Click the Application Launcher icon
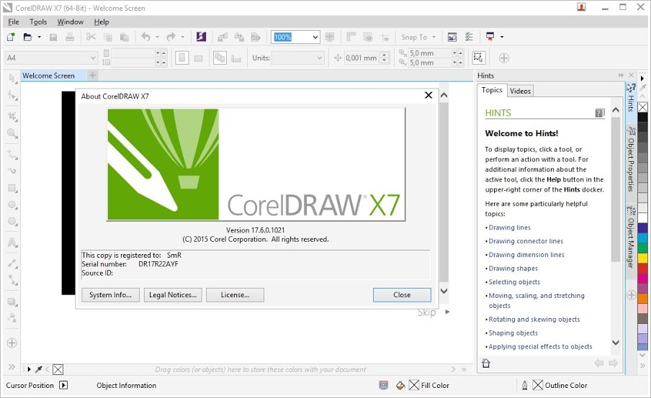Viewport: 651px width, 398px height. coord(490,37)
